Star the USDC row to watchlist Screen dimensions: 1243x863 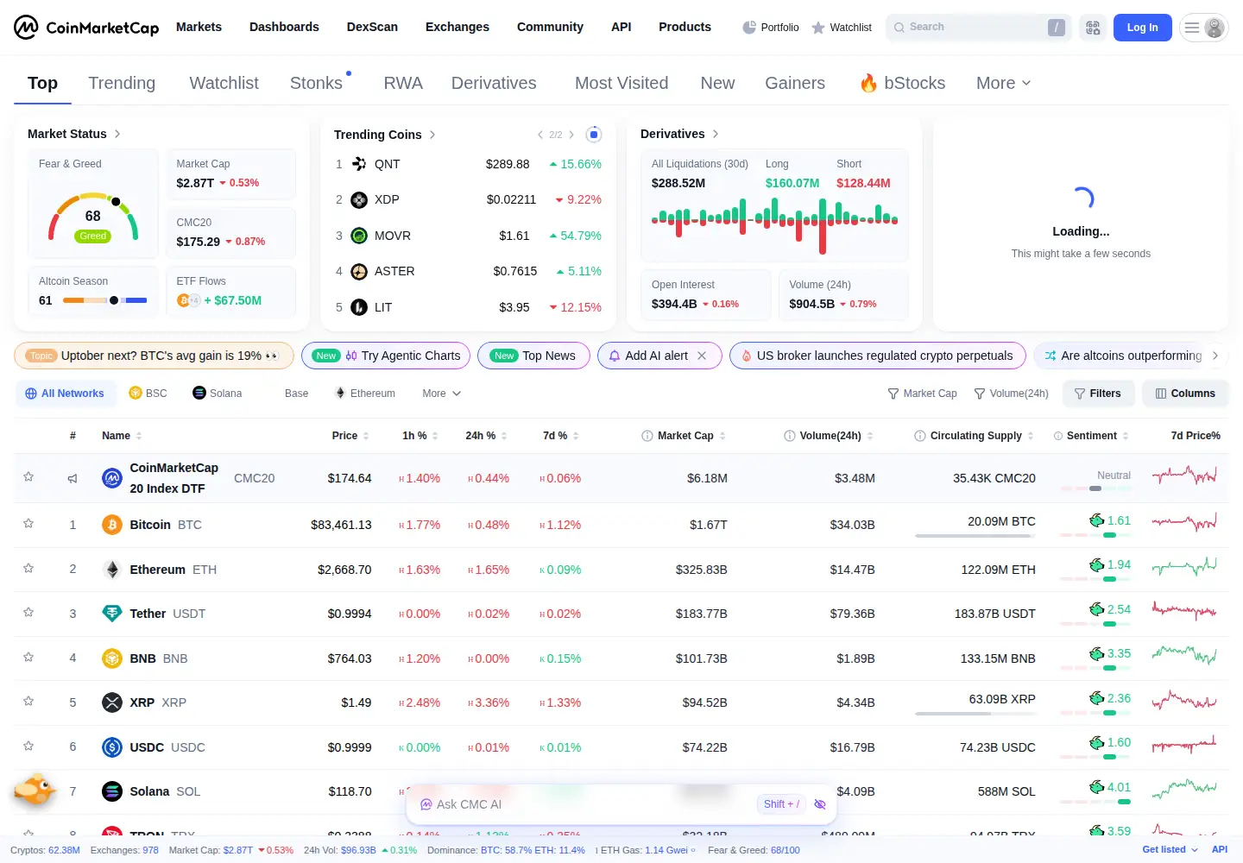tap(28, 746)
